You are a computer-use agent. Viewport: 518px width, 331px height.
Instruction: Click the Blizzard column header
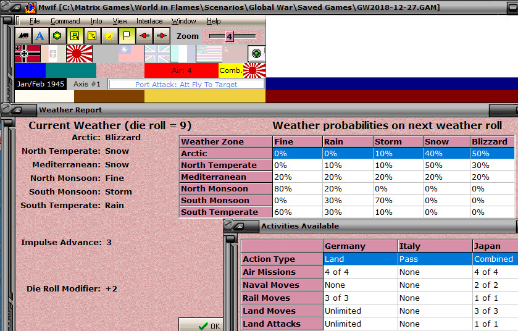(x=492, y=141)
